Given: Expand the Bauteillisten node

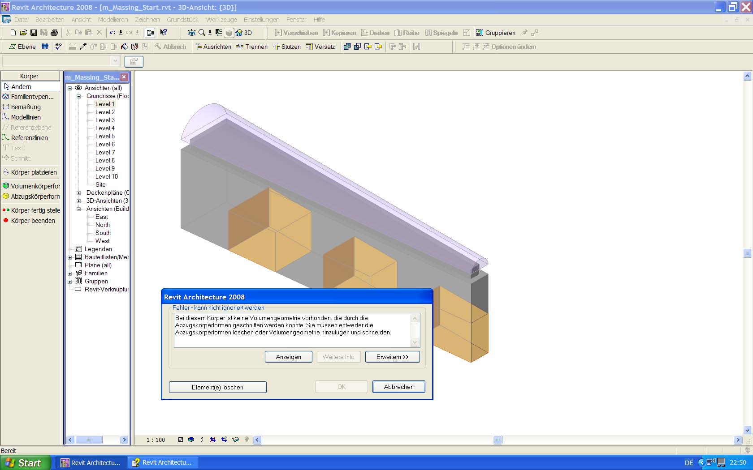Looking at the screenshot, I should [70, 257].
